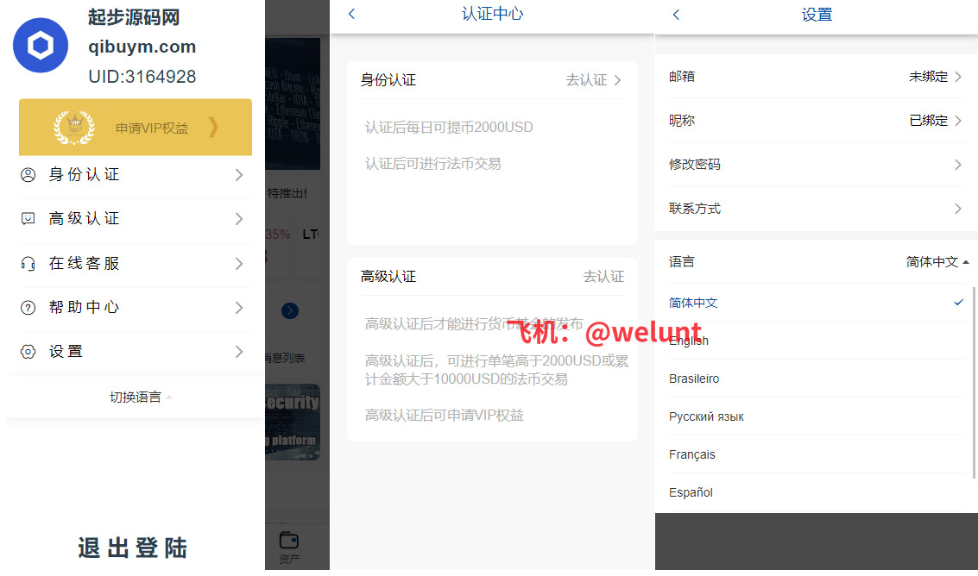The image size is (978, 576).
Task: Select English language option
Action: 817,341
